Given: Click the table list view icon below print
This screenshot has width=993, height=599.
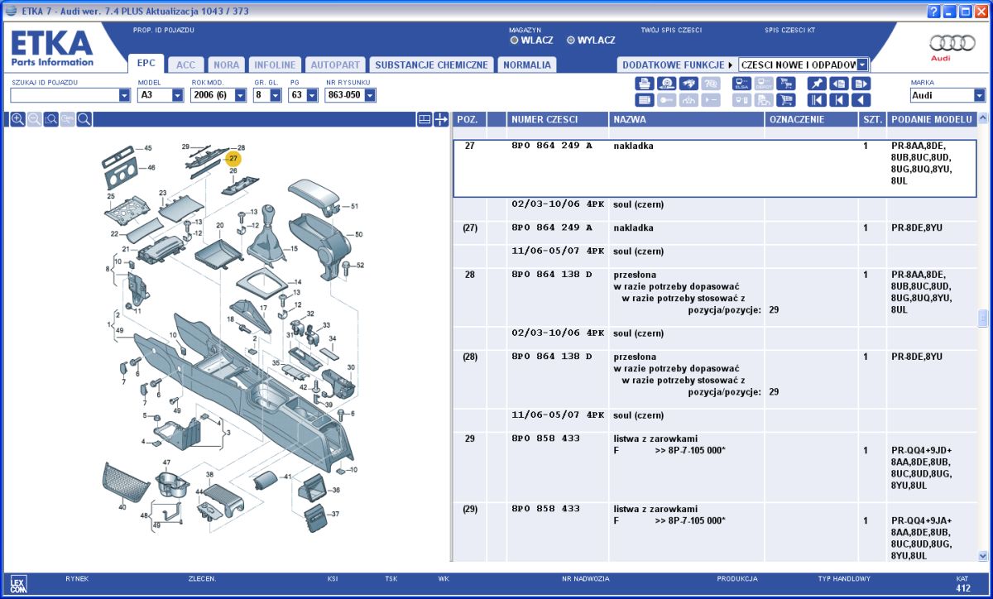Looking at the screenshot, I should (x=645, y=100).
